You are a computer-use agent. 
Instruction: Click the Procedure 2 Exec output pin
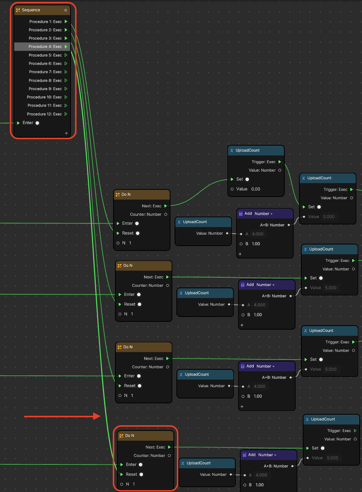tap(66, 30)
